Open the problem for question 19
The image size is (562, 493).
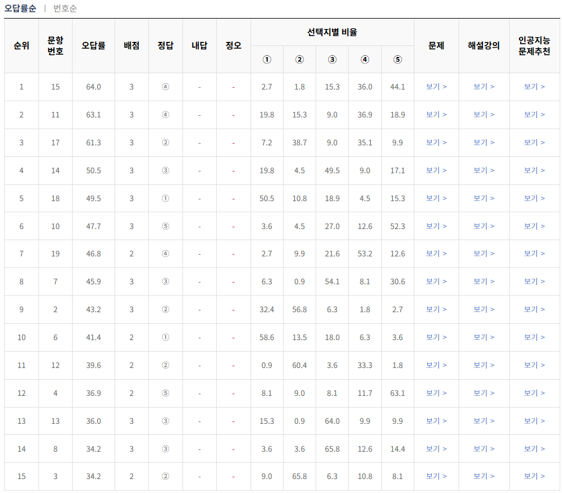pyautogui.click(x=436, y=254)
